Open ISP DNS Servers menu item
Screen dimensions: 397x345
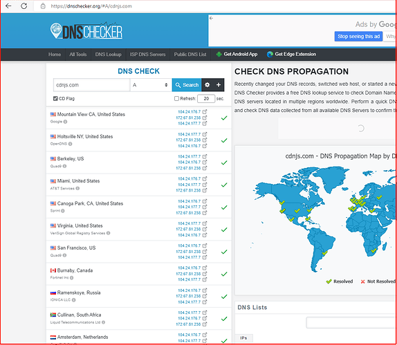pyautogui.click(x=147, y=55)
